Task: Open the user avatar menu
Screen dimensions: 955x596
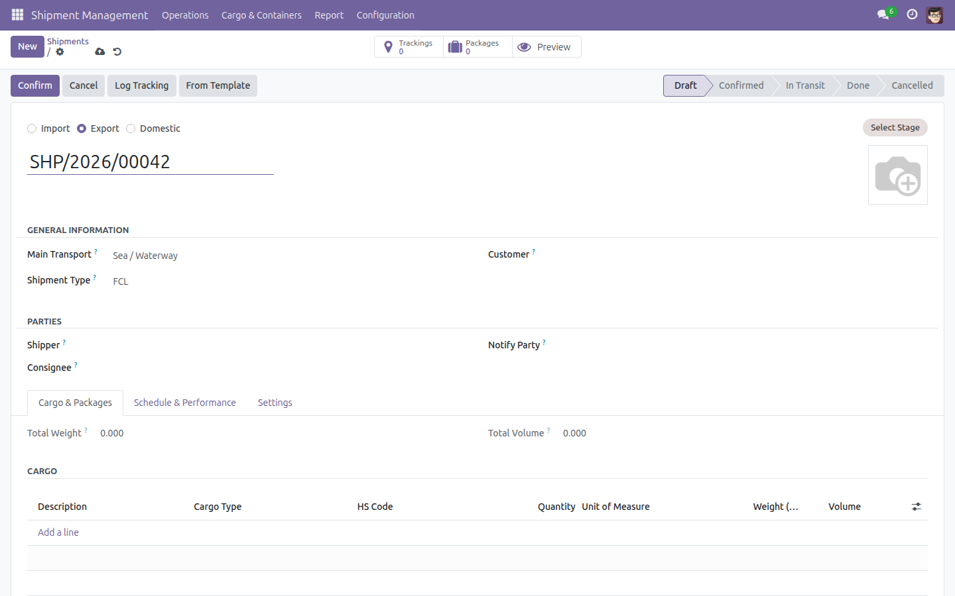Action: point(934,15)
